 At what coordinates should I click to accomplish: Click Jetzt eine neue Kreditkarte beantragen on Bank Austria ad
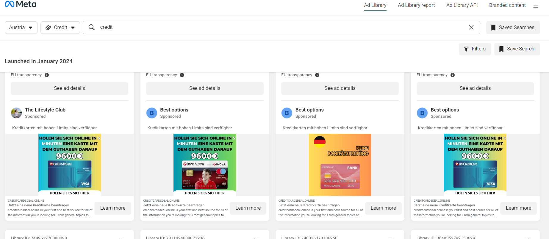pos(174,205)
